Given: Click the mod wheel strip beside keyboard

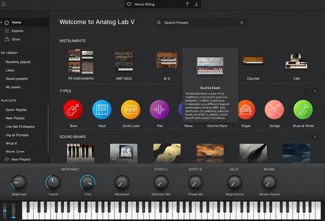Looking at the screenshot, I should [x=13, y=210].
